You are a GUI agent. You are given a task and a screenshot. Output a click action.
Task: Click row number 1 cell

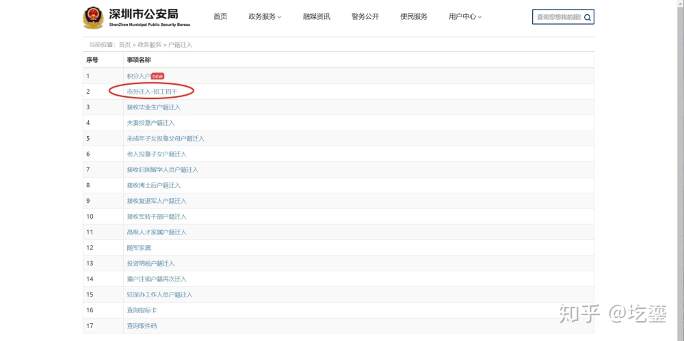[x=103, y=76]
